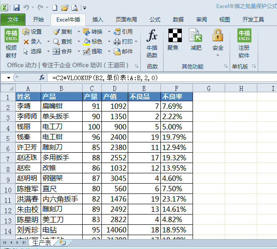
Task: Click the Open folder icon
Action: click(x=65, y=8)
